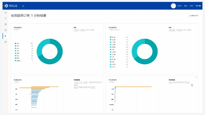Click the long orange bar in the city discount chart
The width and height of the screenshot is (205, 115).
pos(133,87)
